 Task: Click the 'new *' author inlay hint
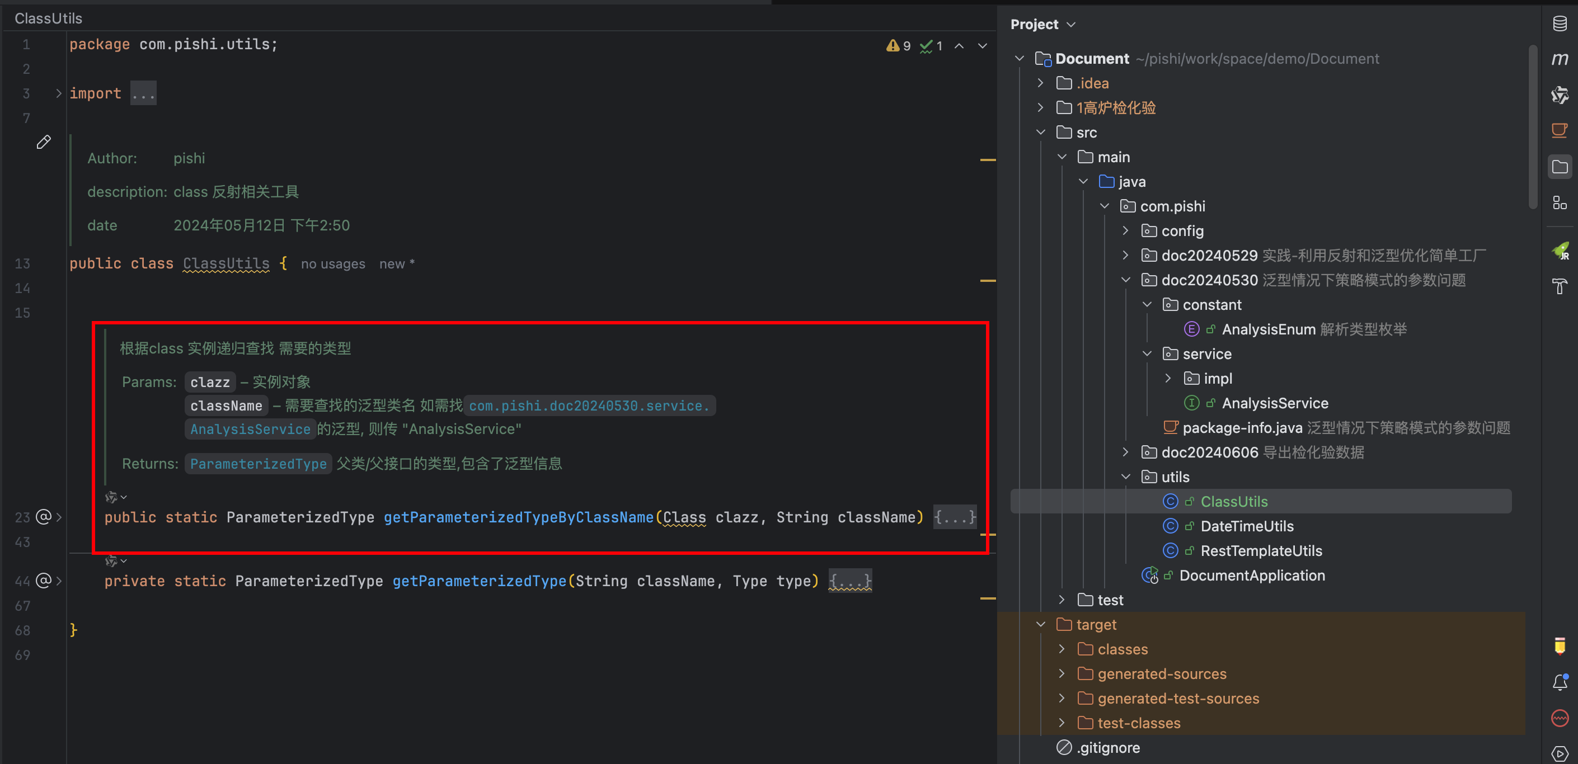[x=396, y=264]
